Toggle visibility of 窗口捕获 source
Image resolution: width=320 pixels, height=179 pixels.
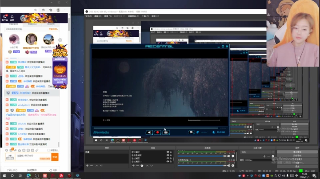(168, 152)
